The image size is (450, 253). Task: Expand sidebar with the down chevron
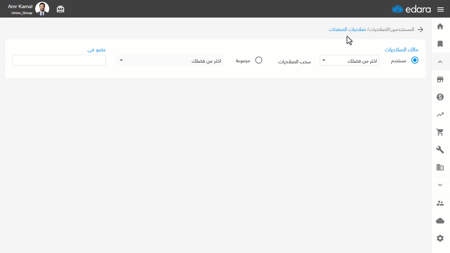(440, 185)
